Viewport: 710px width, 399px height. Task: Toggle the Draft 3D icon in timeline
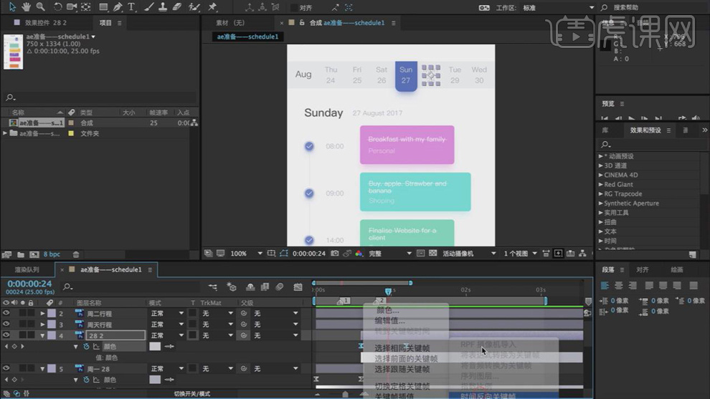(x=232, y=287)
